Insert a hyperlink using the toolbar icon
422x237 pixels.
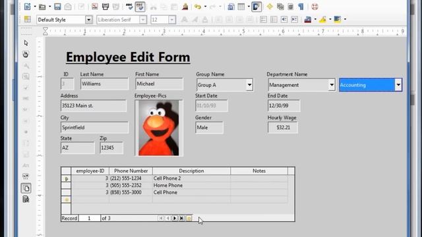coord(231,7)
